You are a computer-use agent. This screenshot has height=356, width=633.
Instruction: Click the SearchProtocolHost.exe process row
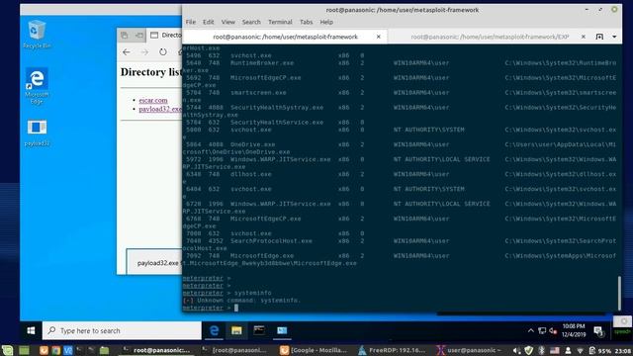[400, 244]
